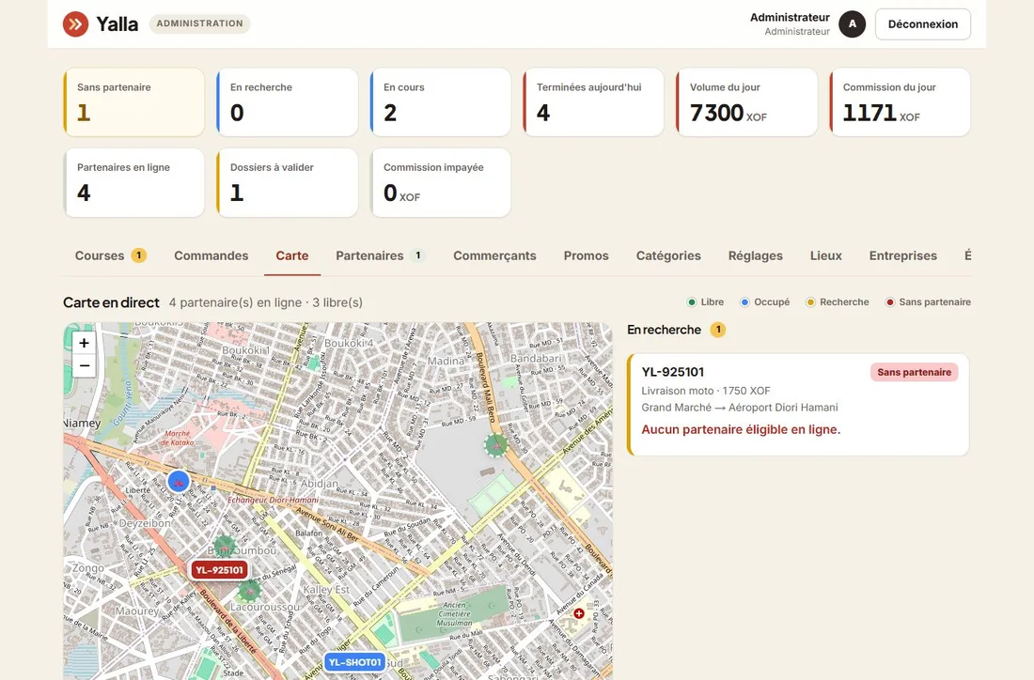Click 'Livraison moto · 1750 XOF' text
Screen dimensions: 1034x680
point(706,391)
